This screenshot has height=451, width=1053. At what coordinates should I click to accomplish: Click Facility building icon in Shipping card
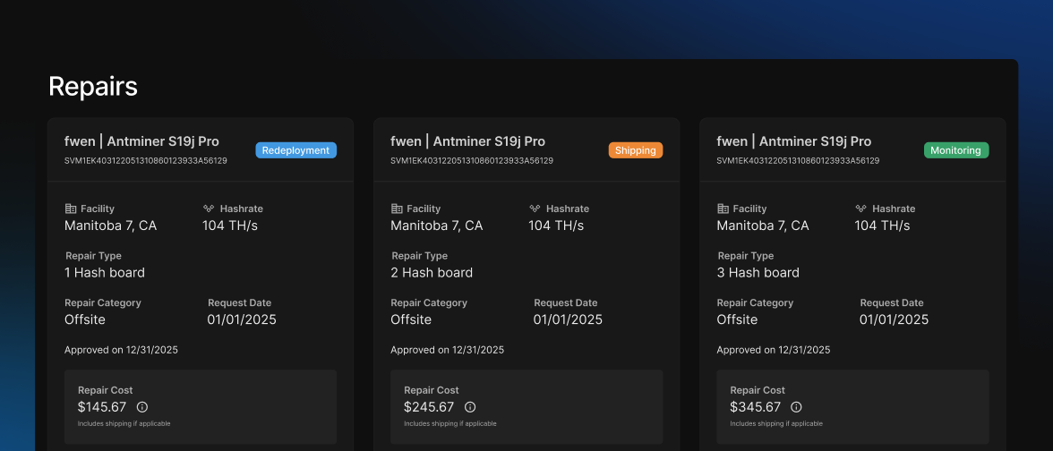click(396, 208)
